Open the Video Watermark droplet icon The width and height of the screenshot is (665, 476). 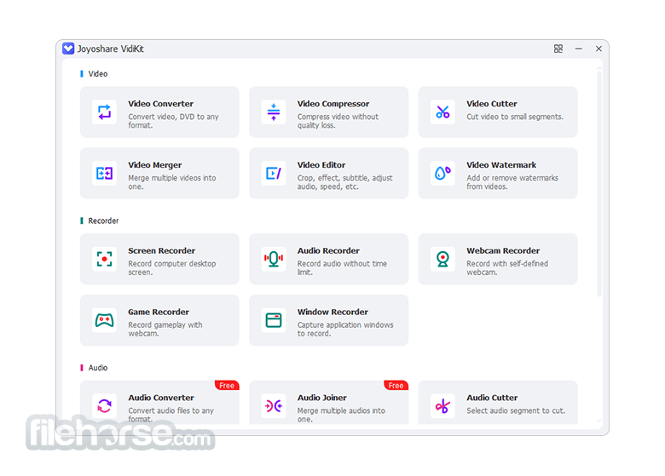[x=442, y=173]
